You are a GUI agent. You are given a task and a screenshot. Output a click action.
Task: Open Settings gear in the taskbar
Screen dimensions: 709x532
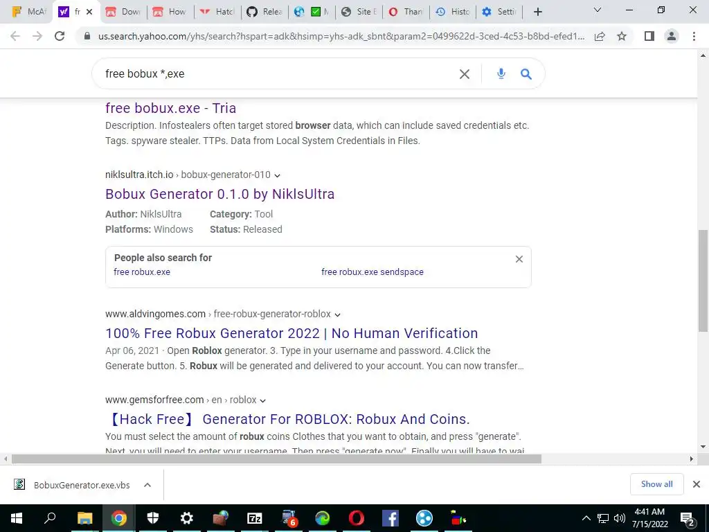[x=187, y=518]
